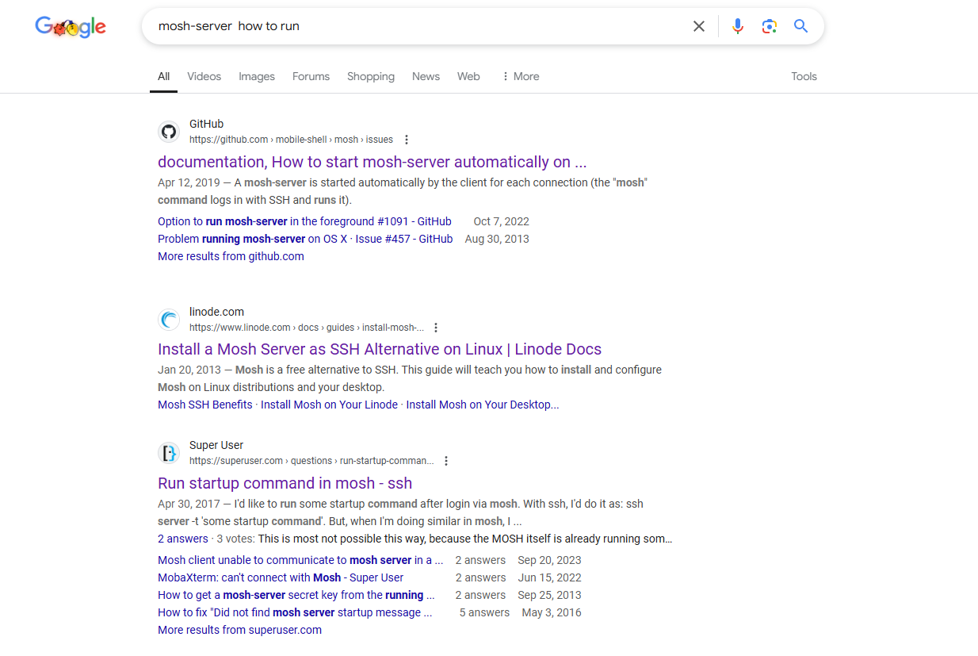
Task: Open Google Lens image search
Action: tap(769, 26)
